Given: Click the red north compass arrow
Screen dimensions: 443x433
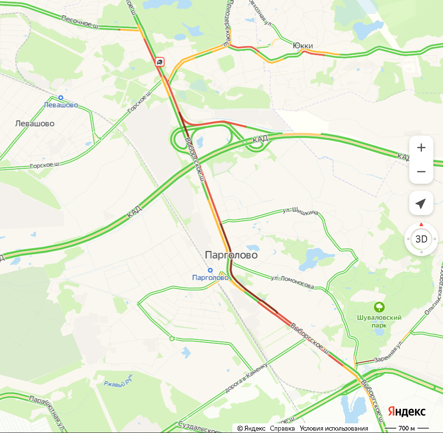Looking at the screenshot, I should pos(421,224).
